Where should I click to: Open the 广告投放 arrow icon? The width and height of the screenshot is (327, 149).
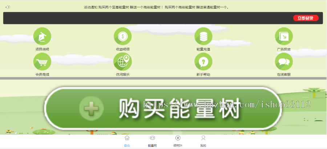coord(284,36)
